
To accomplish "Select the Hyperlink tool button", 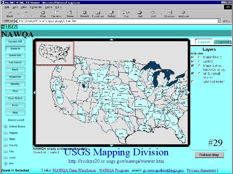I will click(15, 77).
